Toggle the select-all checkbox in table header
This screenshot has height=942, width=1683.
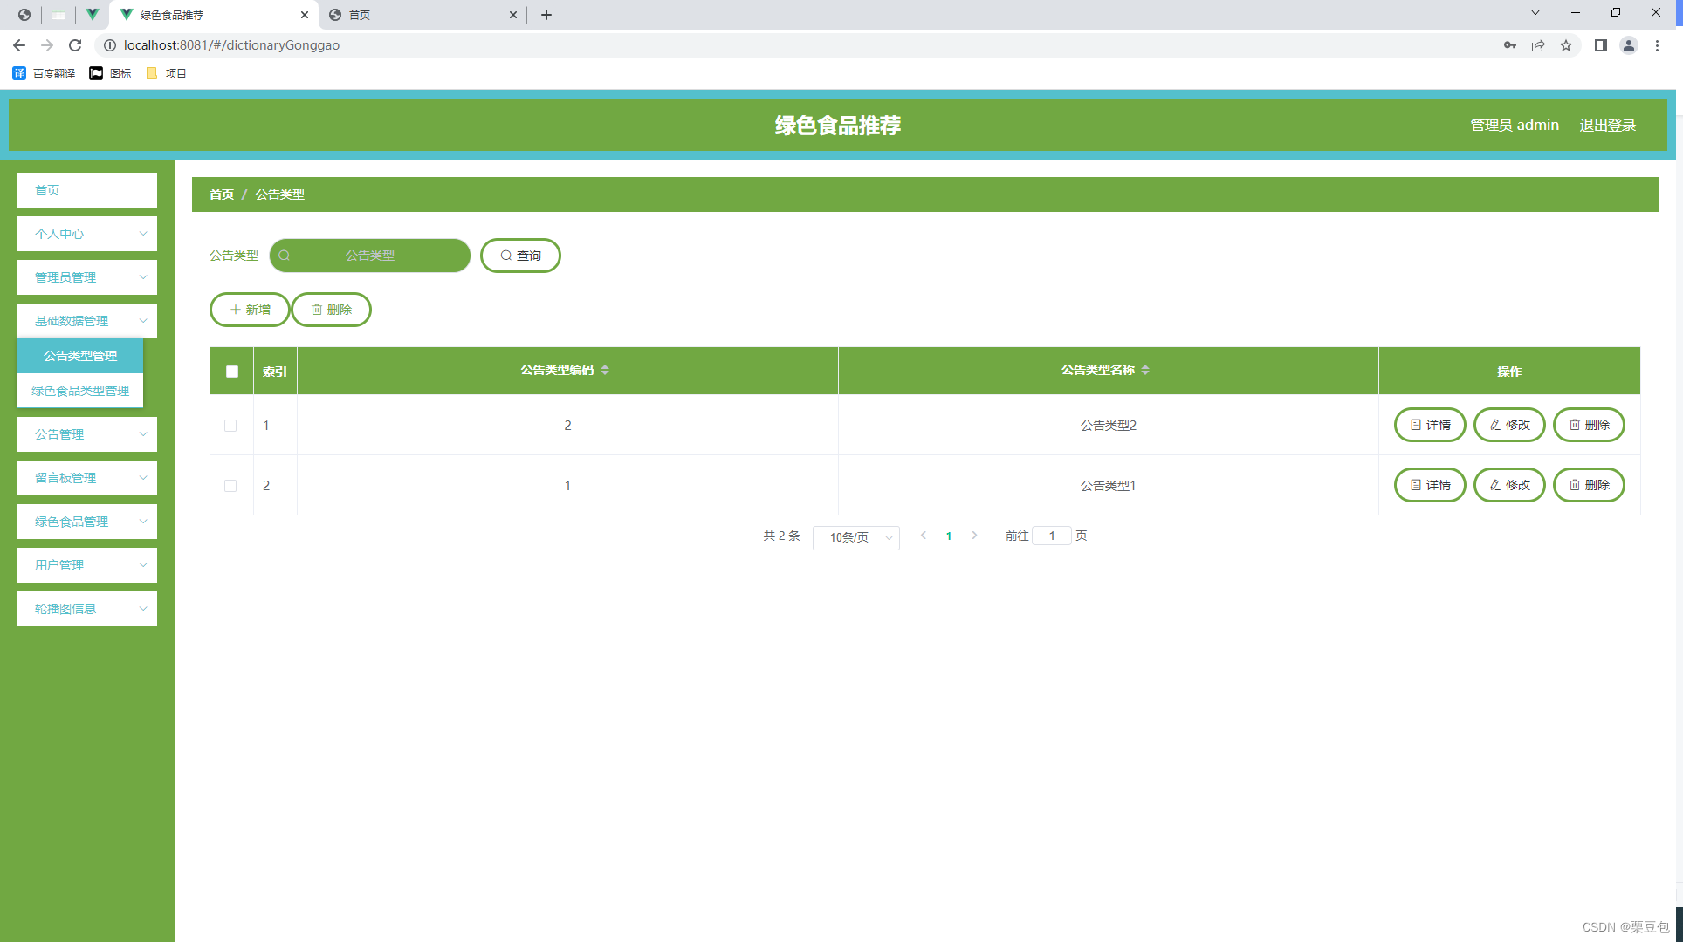[x=232, y=372]
